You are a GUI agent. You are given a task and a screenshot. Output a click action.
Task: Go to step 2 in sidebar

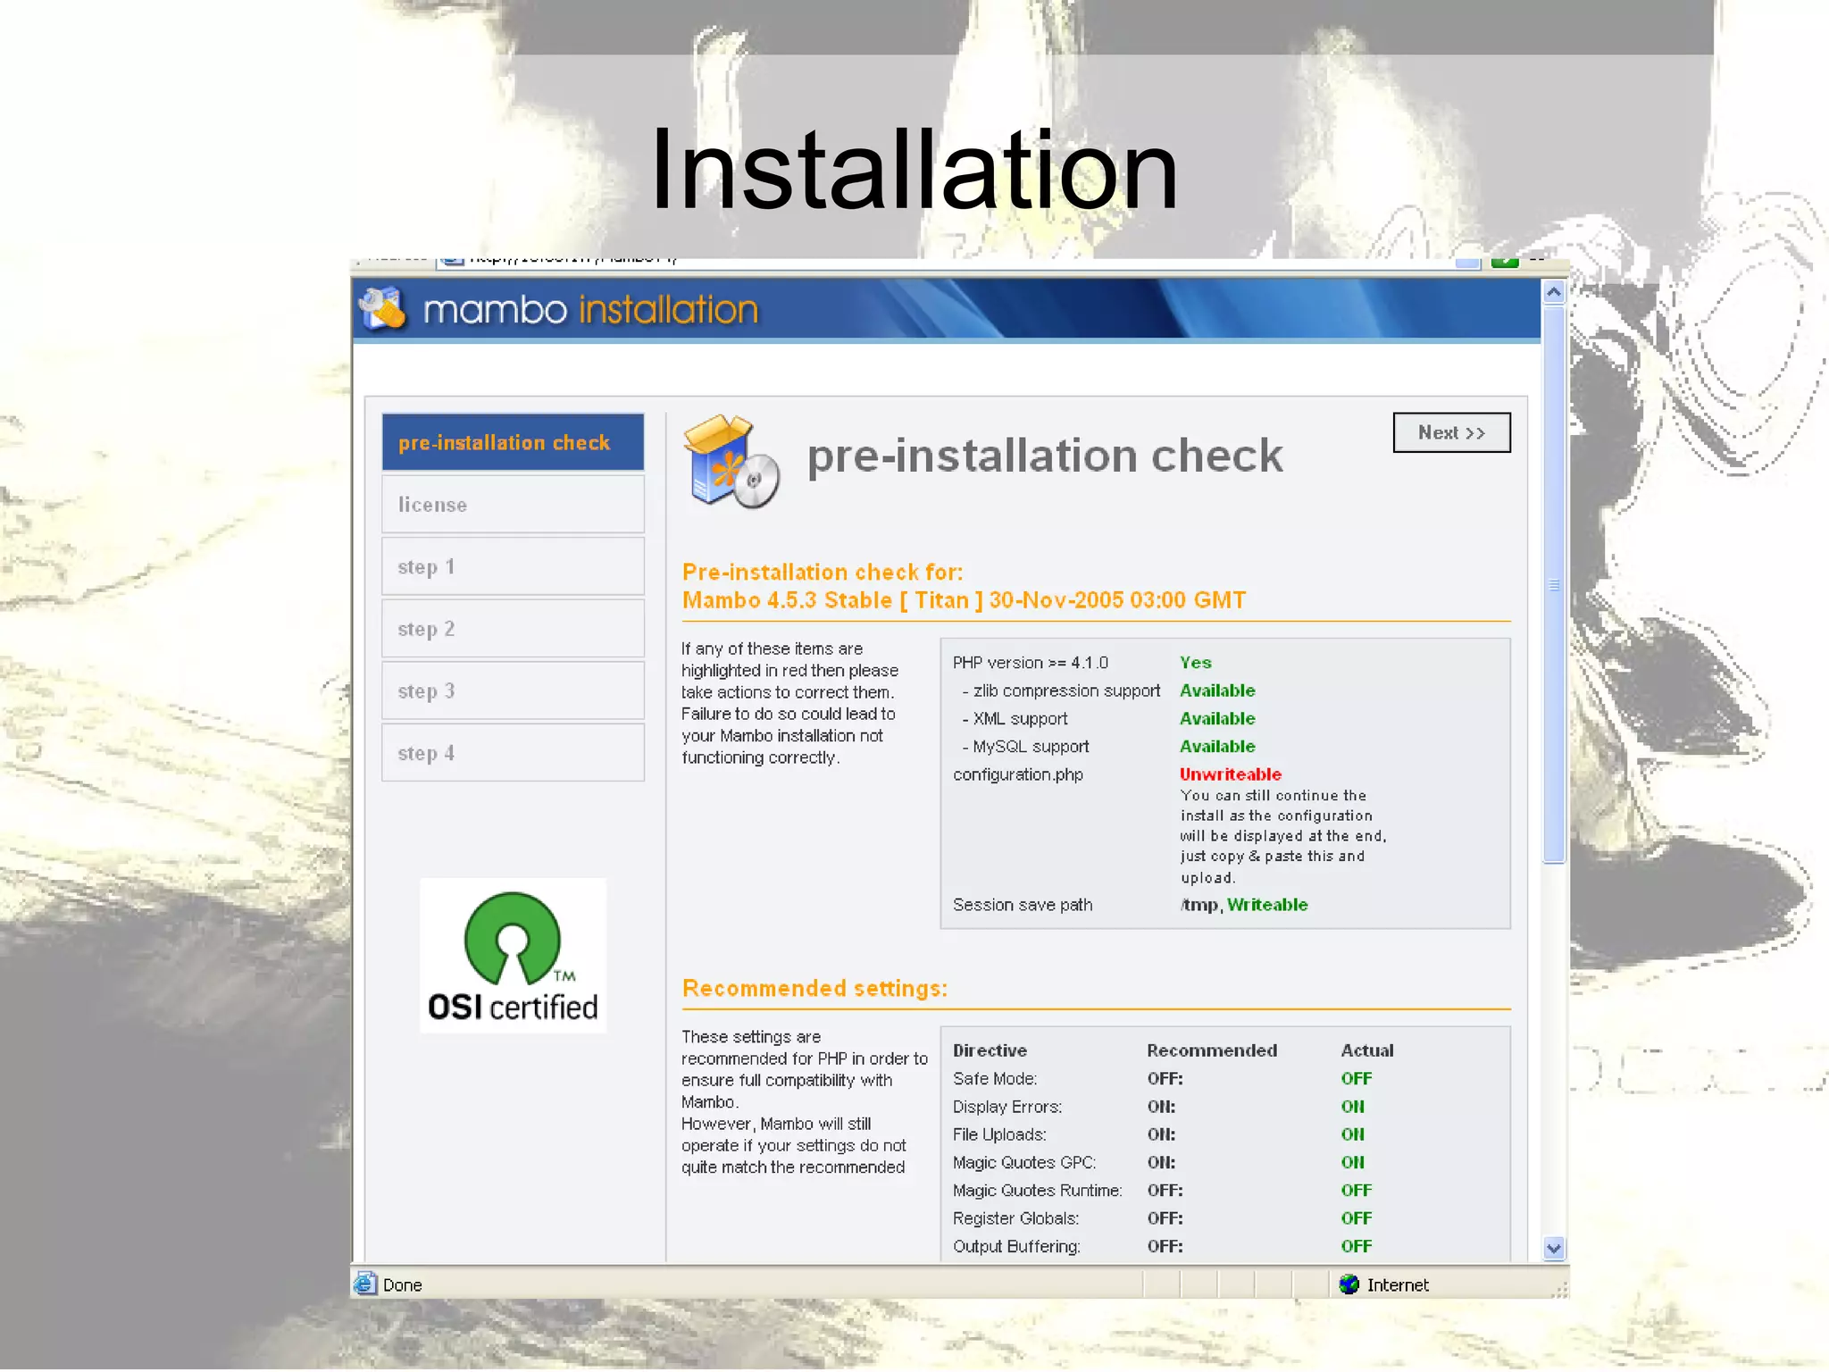point(513,629)
